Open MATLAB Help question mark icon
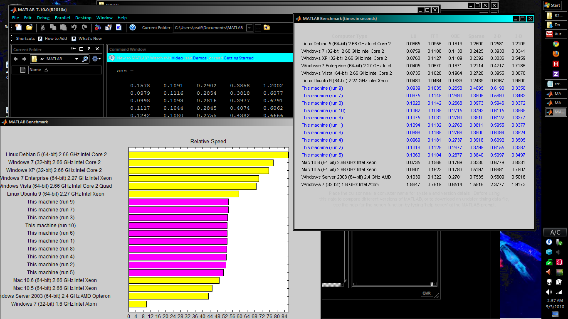This screenshot has width=568, height=319. pos(133,27)
